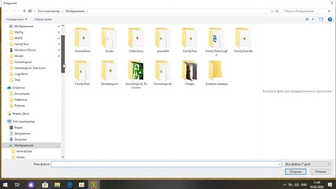336x189 pixels.
Task: Open the AnimalGree folder icon
Action: [x=82, y=38]
